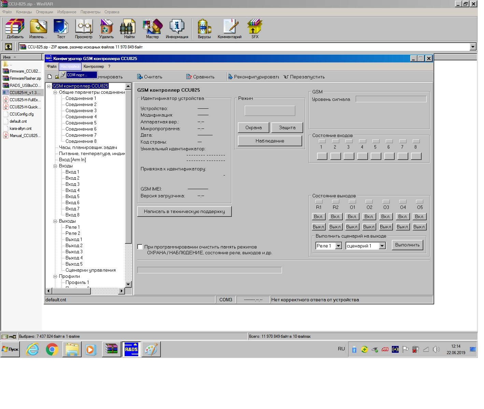Click the Windows Пуск start button
Screen dimensions: 484x409
point(10,349)
